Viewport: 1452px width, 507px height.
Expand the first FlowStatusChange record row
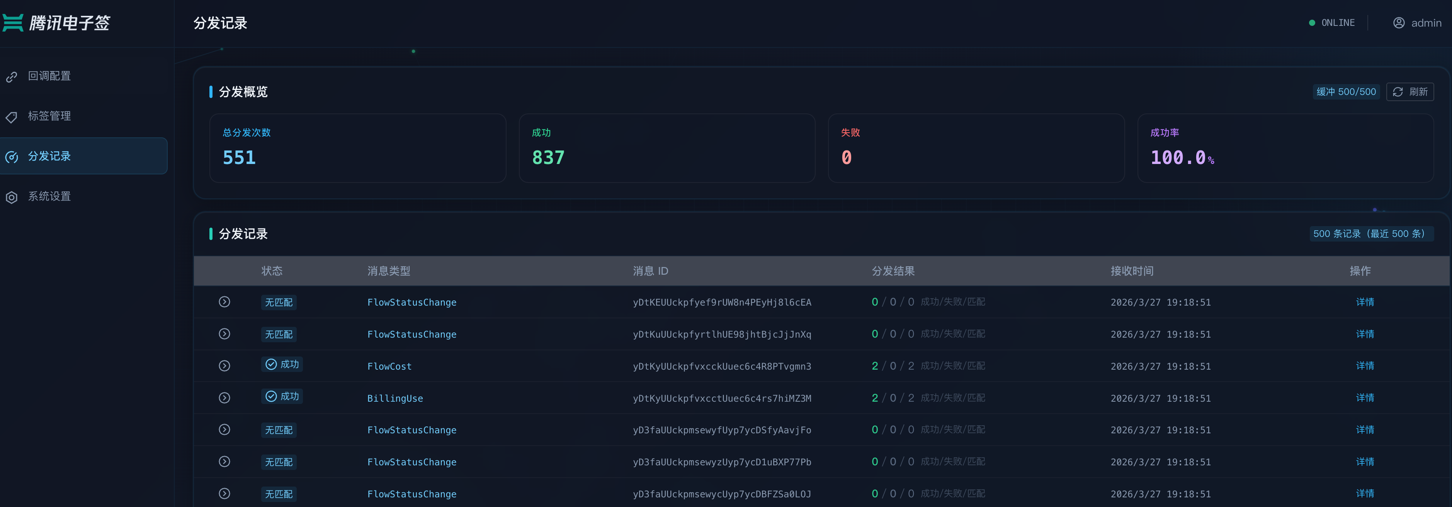(224, 302)
